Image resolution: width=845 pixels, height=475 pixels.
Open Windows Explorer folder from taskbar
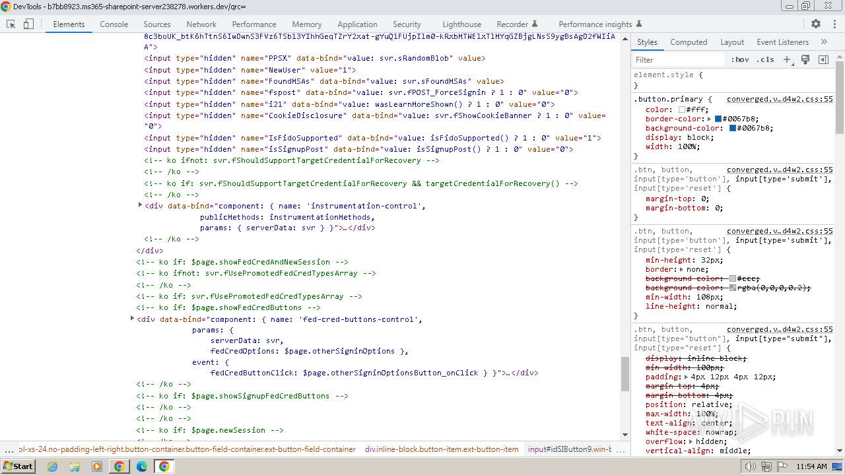coord(75,466)
